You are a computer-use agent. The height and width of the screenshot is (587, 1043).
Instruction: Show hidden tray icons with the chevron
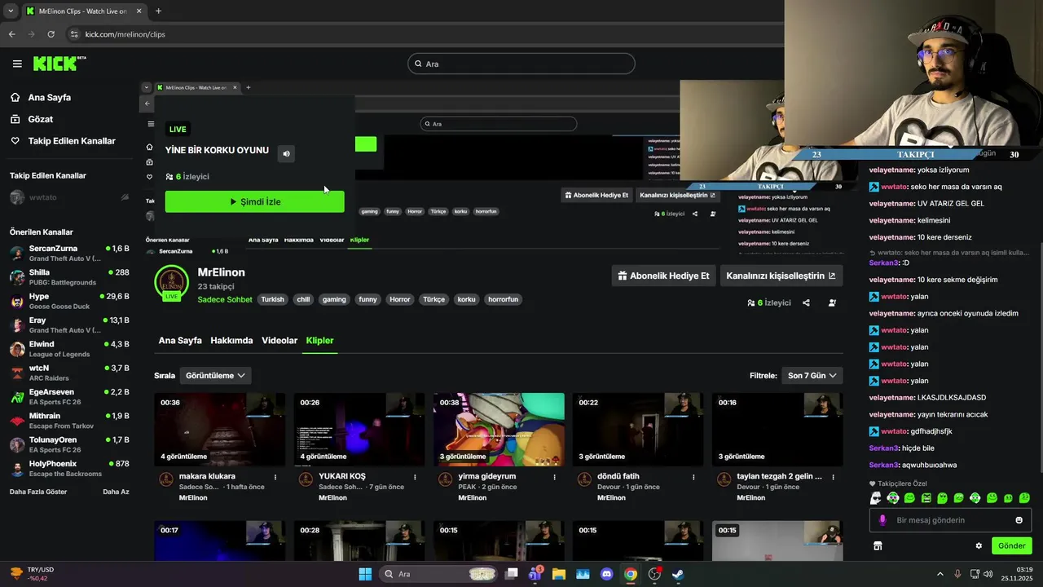click(x=942, y=574)
